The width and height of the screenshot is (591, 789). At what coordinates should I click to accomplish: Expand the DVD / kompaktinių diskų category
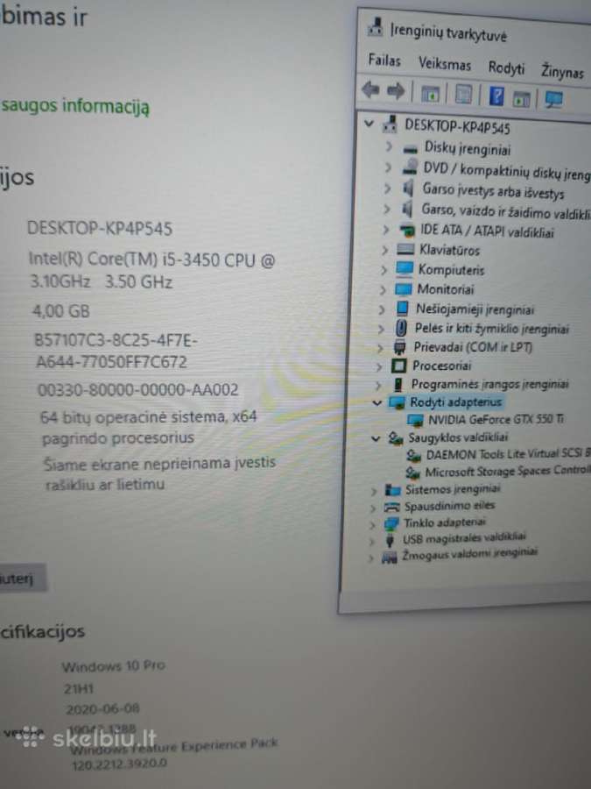[x=388, y=167]
